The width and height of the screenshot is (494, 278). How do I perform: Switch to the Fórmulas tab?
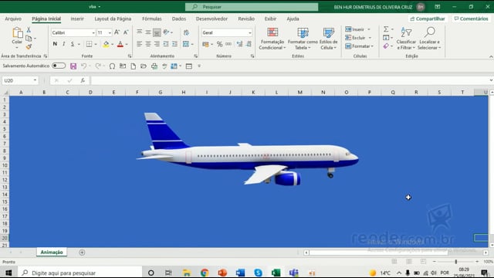(152, 19)
